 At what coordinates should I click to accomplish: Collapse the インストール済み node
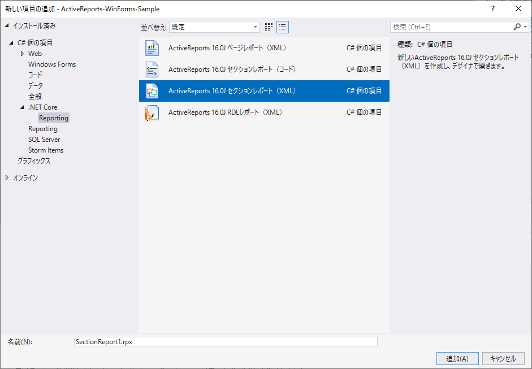pos(7,26)
